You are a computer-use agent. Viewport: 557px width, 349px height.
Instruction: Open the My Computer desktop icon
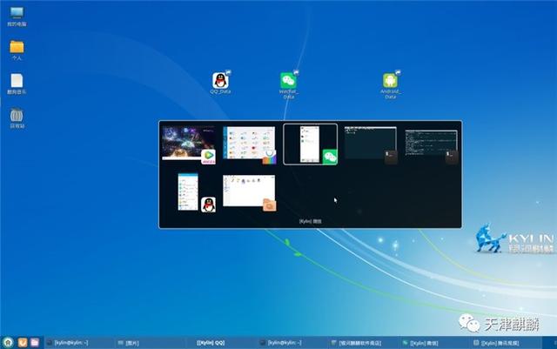click(x=17, y=15)
